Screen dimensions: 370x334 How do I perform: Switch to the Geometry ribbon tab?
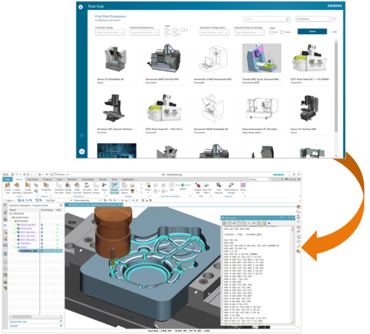point(32,179)
